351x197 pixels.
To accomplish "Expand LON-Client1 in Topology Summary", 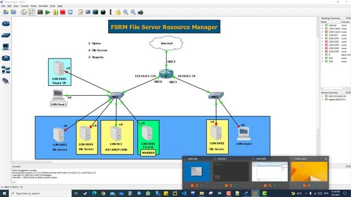I will pos(322,28).
